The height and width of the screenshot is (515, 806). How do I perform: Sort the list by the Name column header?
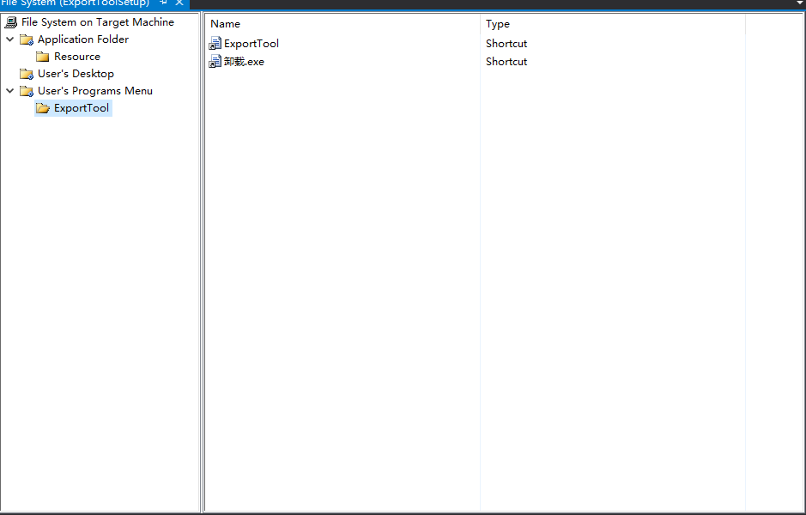(x=226, y=24)
